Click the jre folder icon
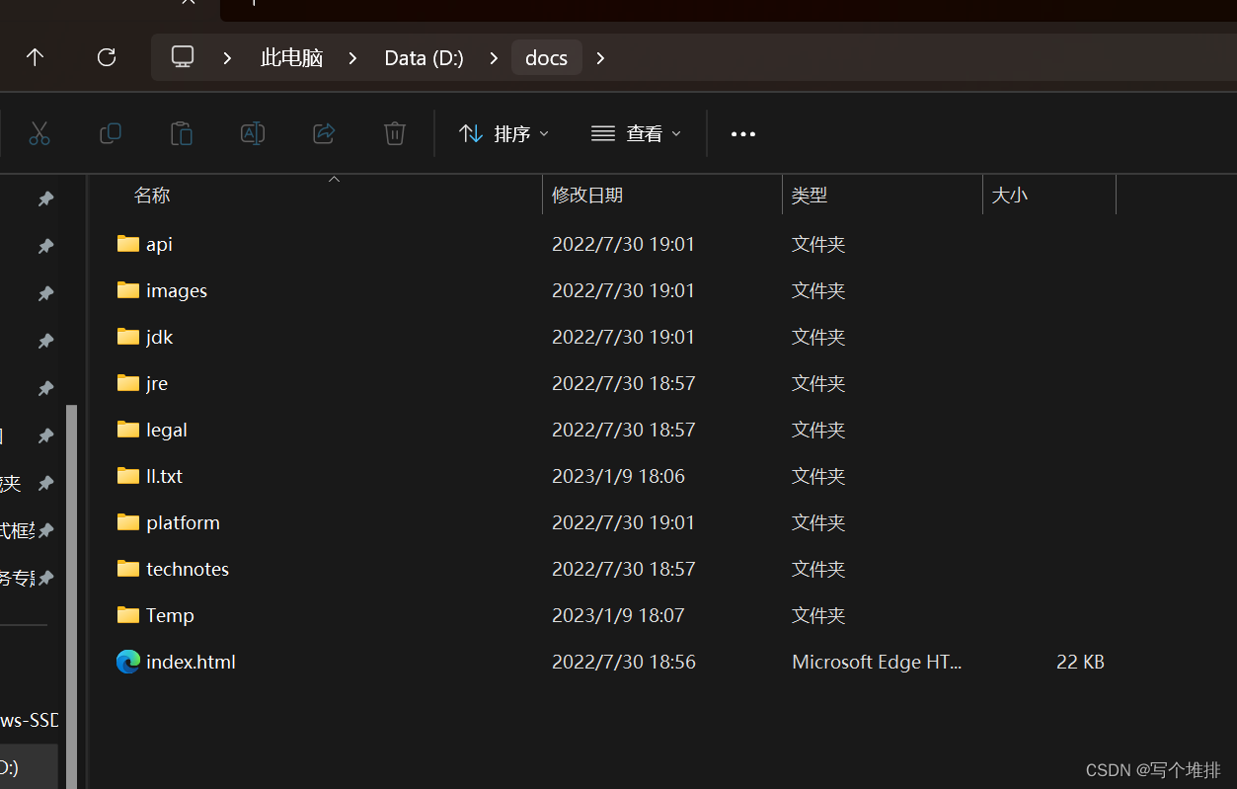 tap(128, 382)
